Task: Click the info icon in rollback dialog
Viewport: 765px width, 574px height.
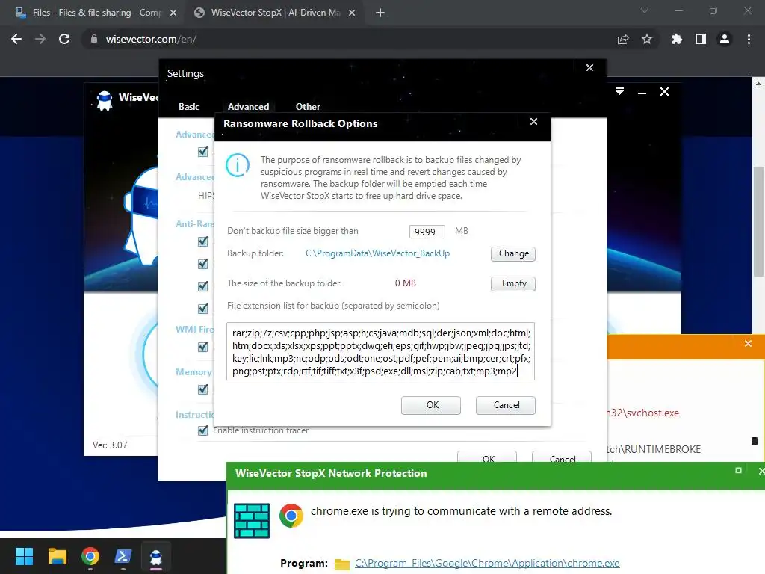Action: pyautogui.click(x=238, y=165)
